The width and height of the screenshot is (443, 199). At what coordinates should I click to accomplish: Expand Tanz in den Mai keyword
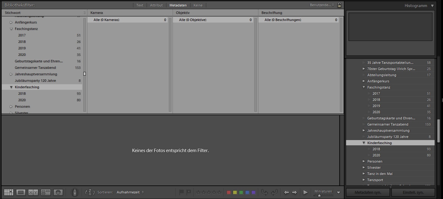point(364,174)
